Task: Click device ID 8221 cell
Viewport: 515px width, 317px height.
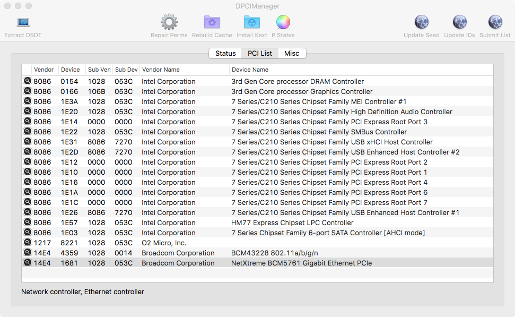Action: pyautogui.click(x=69, y=243)
